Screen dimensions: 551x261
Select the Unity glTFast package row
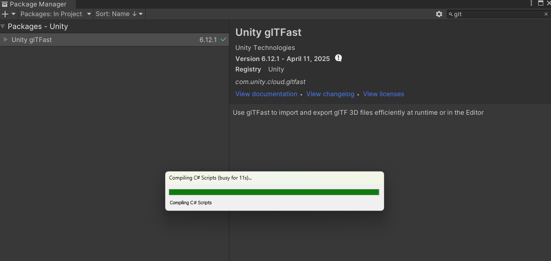pyautogui.click(x=107, y=40)
